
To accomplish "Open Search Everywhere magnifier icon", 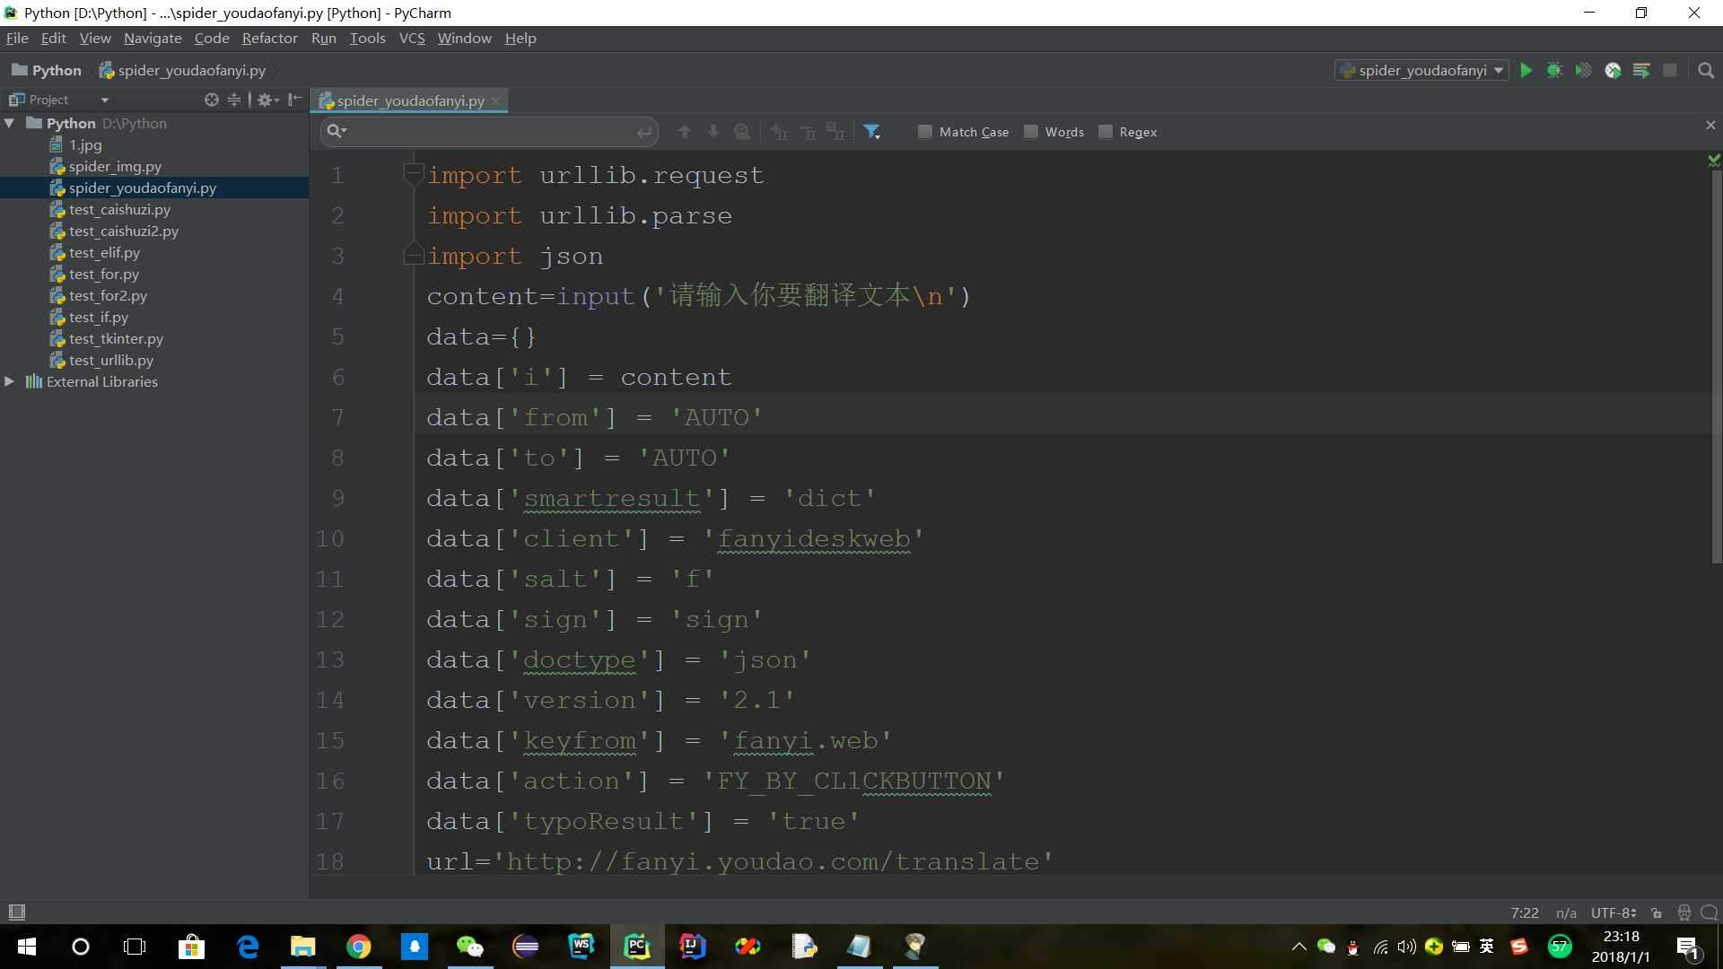I will point(1706,70).
